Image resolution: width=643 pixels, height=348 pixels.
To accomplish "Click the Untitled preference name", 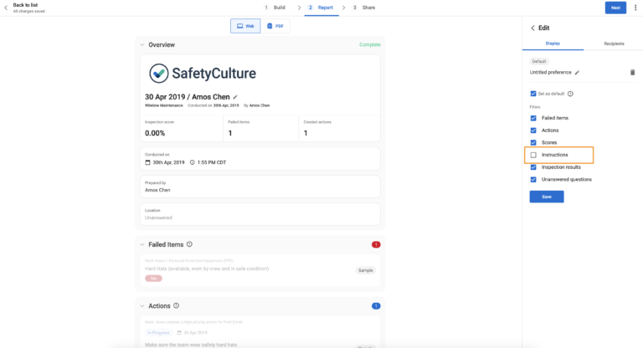I will coord(550,73).
